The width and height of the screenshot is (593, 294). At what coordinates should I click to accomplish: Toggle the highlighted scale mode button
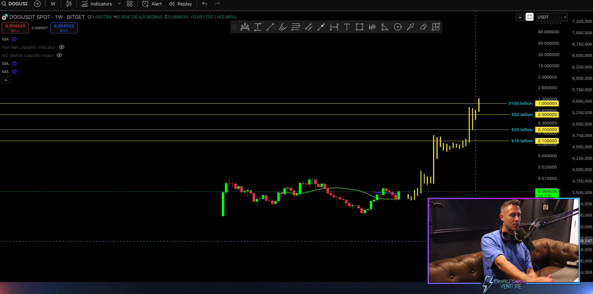point(530,17)
